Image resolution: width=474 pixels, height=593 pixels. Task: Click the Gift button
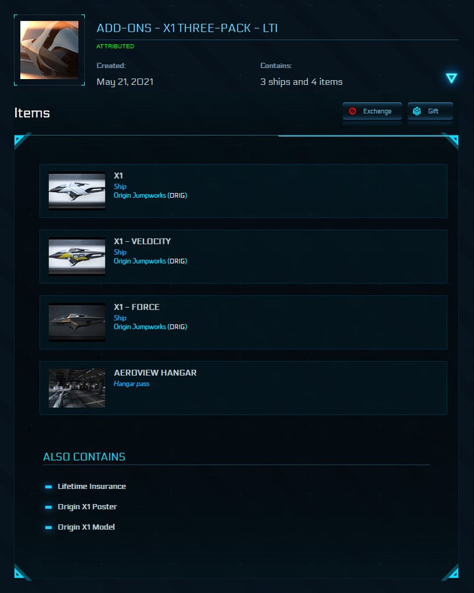click(x=430, y=111)
